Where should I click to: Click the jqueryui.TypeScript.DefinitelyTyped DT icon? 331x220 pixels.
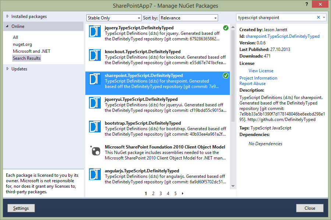pos(95,103)
